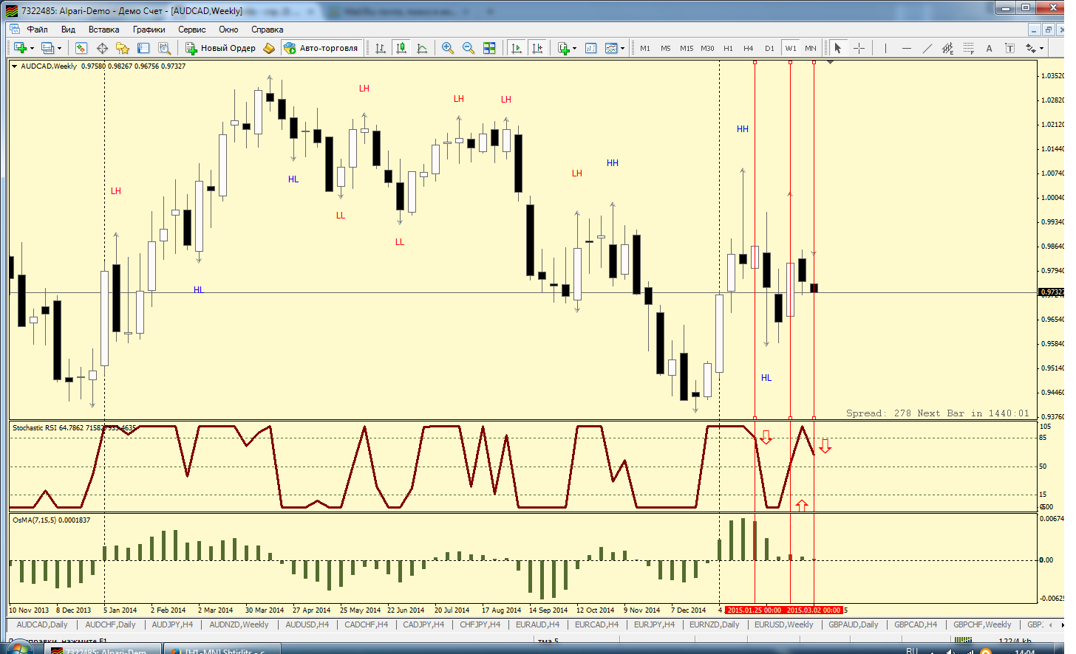
Task: Switch timeframe to D1
Action: click(769, 48)
